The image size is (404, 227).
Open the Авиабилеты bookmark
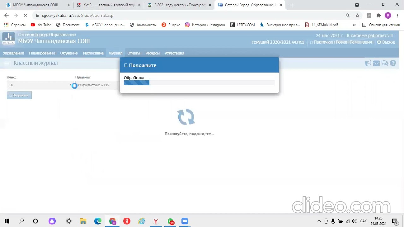tap(143, 25)
